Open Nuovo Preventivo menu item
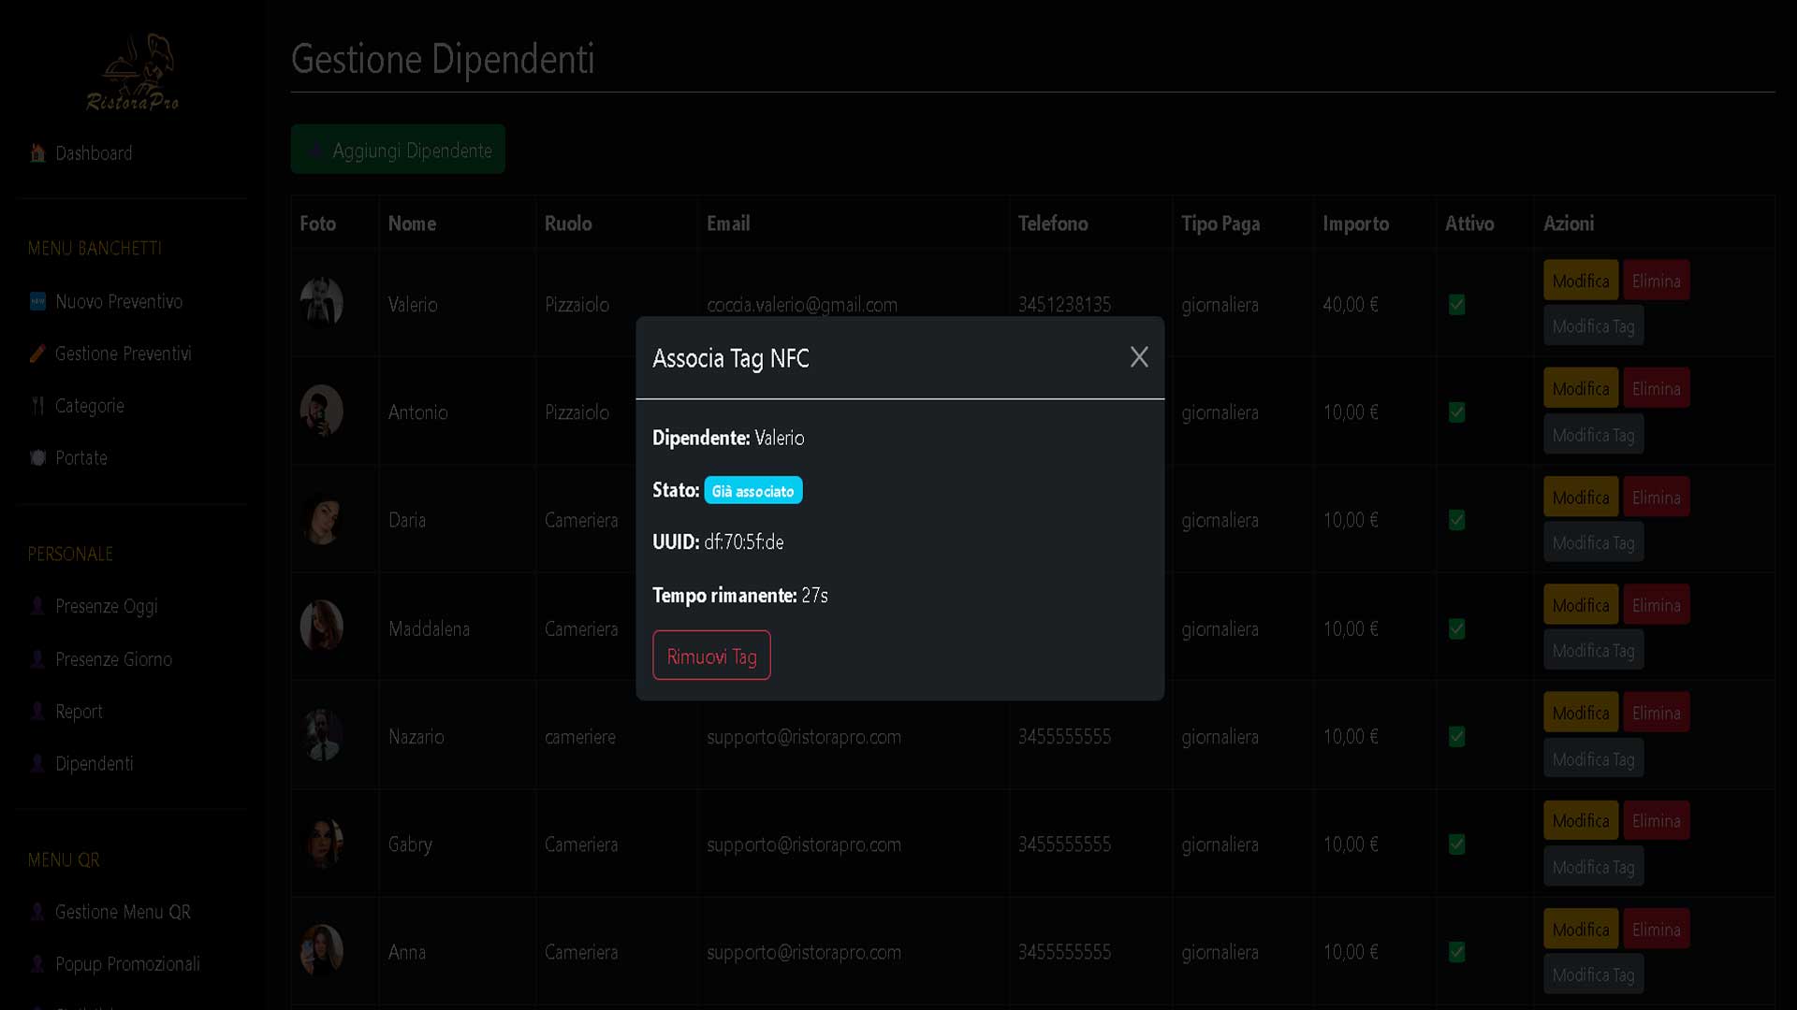The height and width of the screenshot is (1010, 1797). click(x=119, y=302)
